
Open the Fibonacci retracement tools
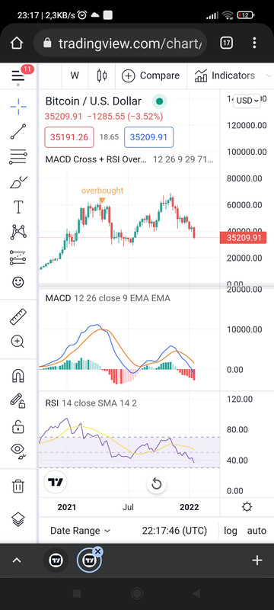18,157
